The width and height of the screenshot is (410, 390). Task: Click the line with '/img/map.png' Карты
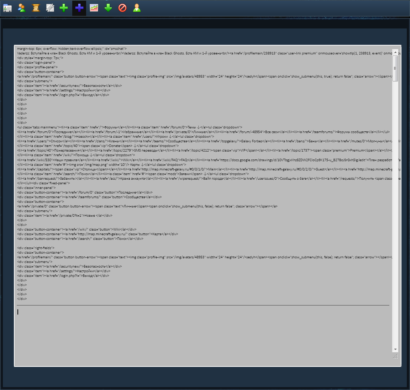tap(102, 164)
